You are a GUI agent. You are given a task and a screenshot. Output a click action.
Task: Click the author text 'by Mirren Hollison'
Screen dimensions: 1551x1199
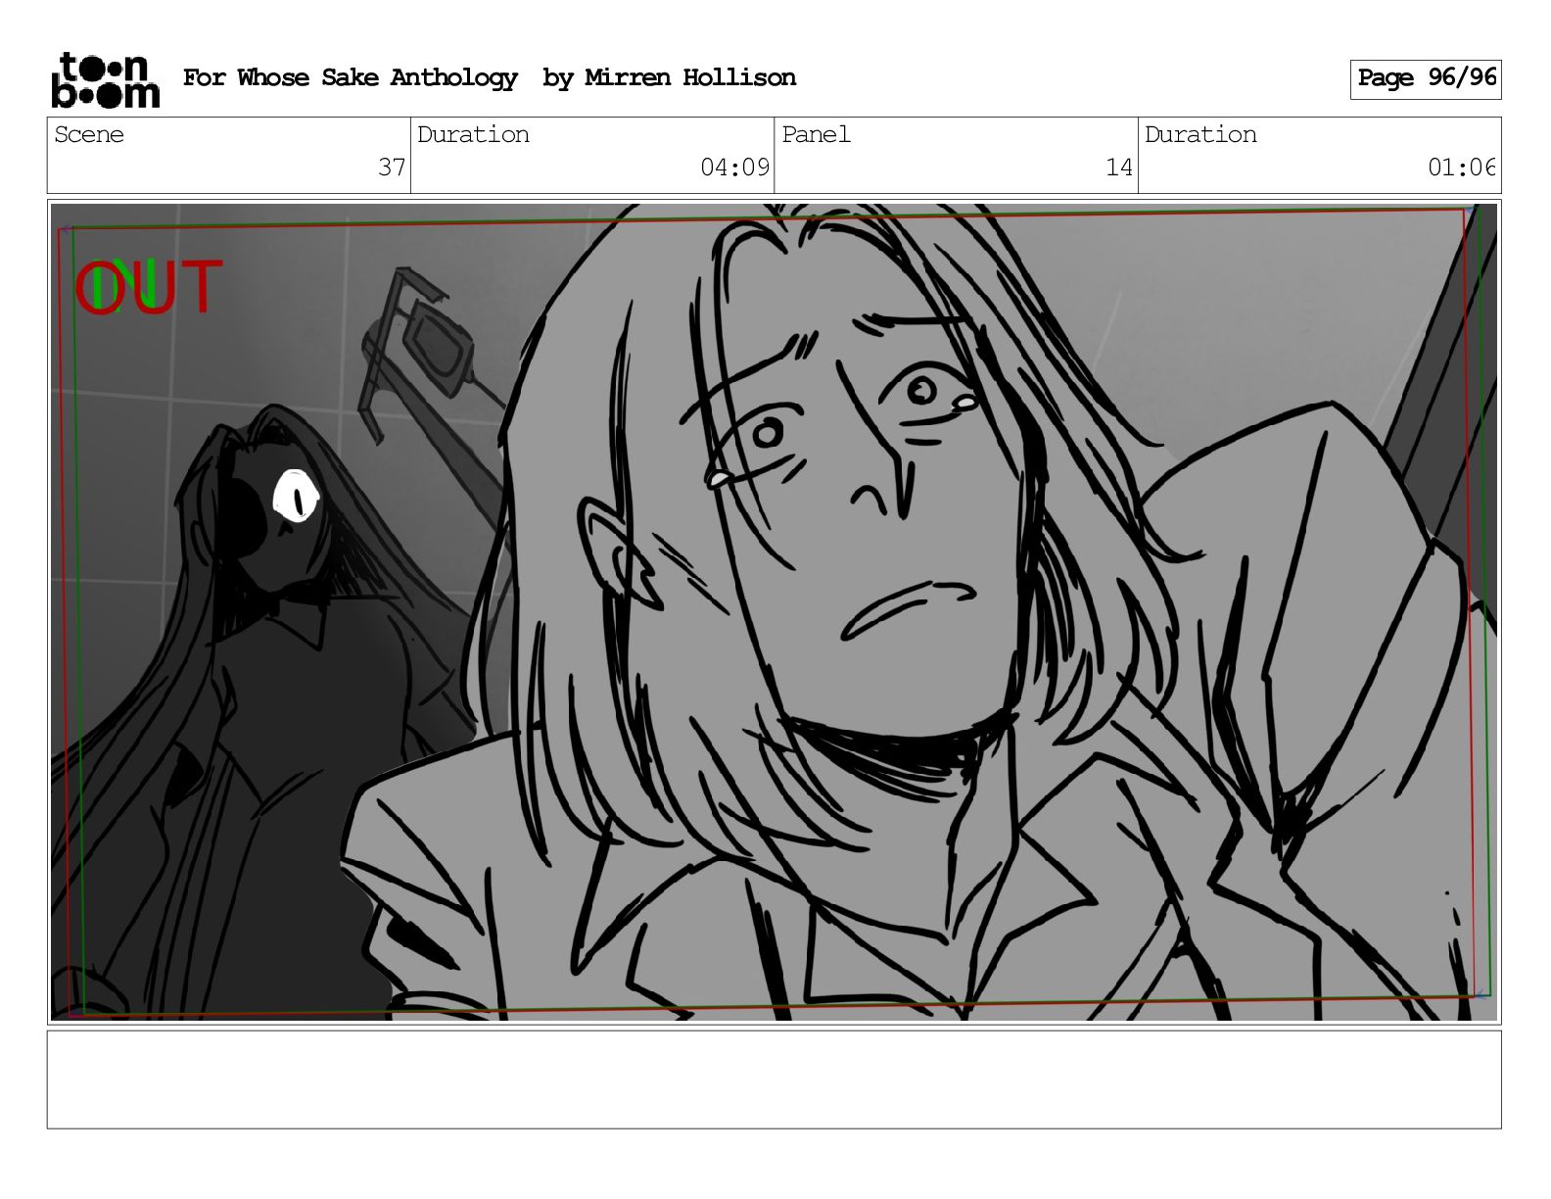pyautogui.click(x=670, y=78)
